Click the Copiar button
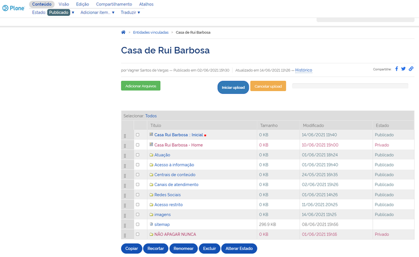 point(131,248)
